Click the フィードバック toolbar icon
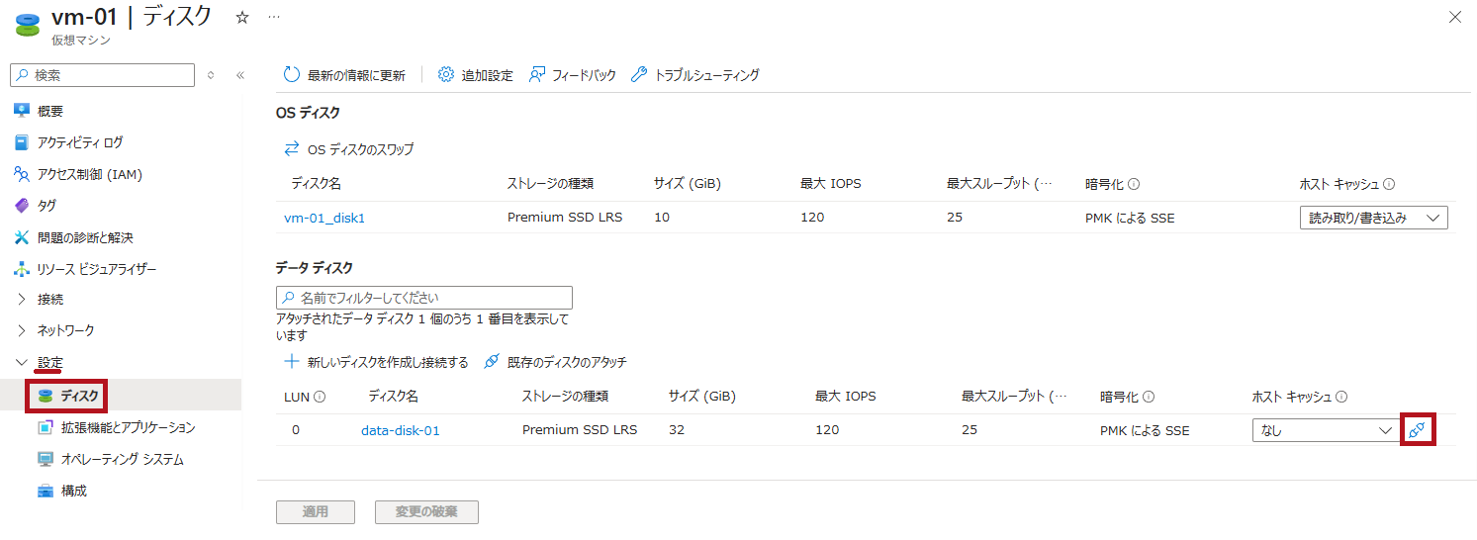 point(537,75)
